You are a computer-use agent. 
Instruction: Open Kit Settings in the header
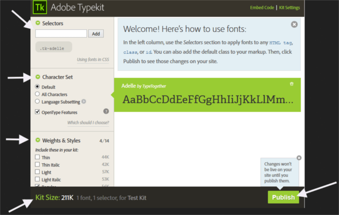point(289,8)
